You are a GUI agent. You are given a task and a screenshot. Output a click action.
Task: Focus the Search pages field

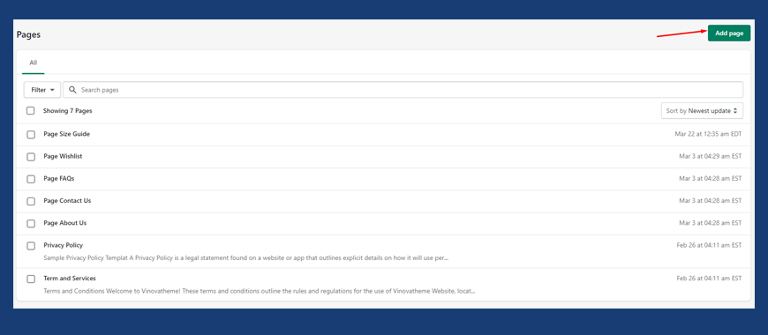point(403,90)
